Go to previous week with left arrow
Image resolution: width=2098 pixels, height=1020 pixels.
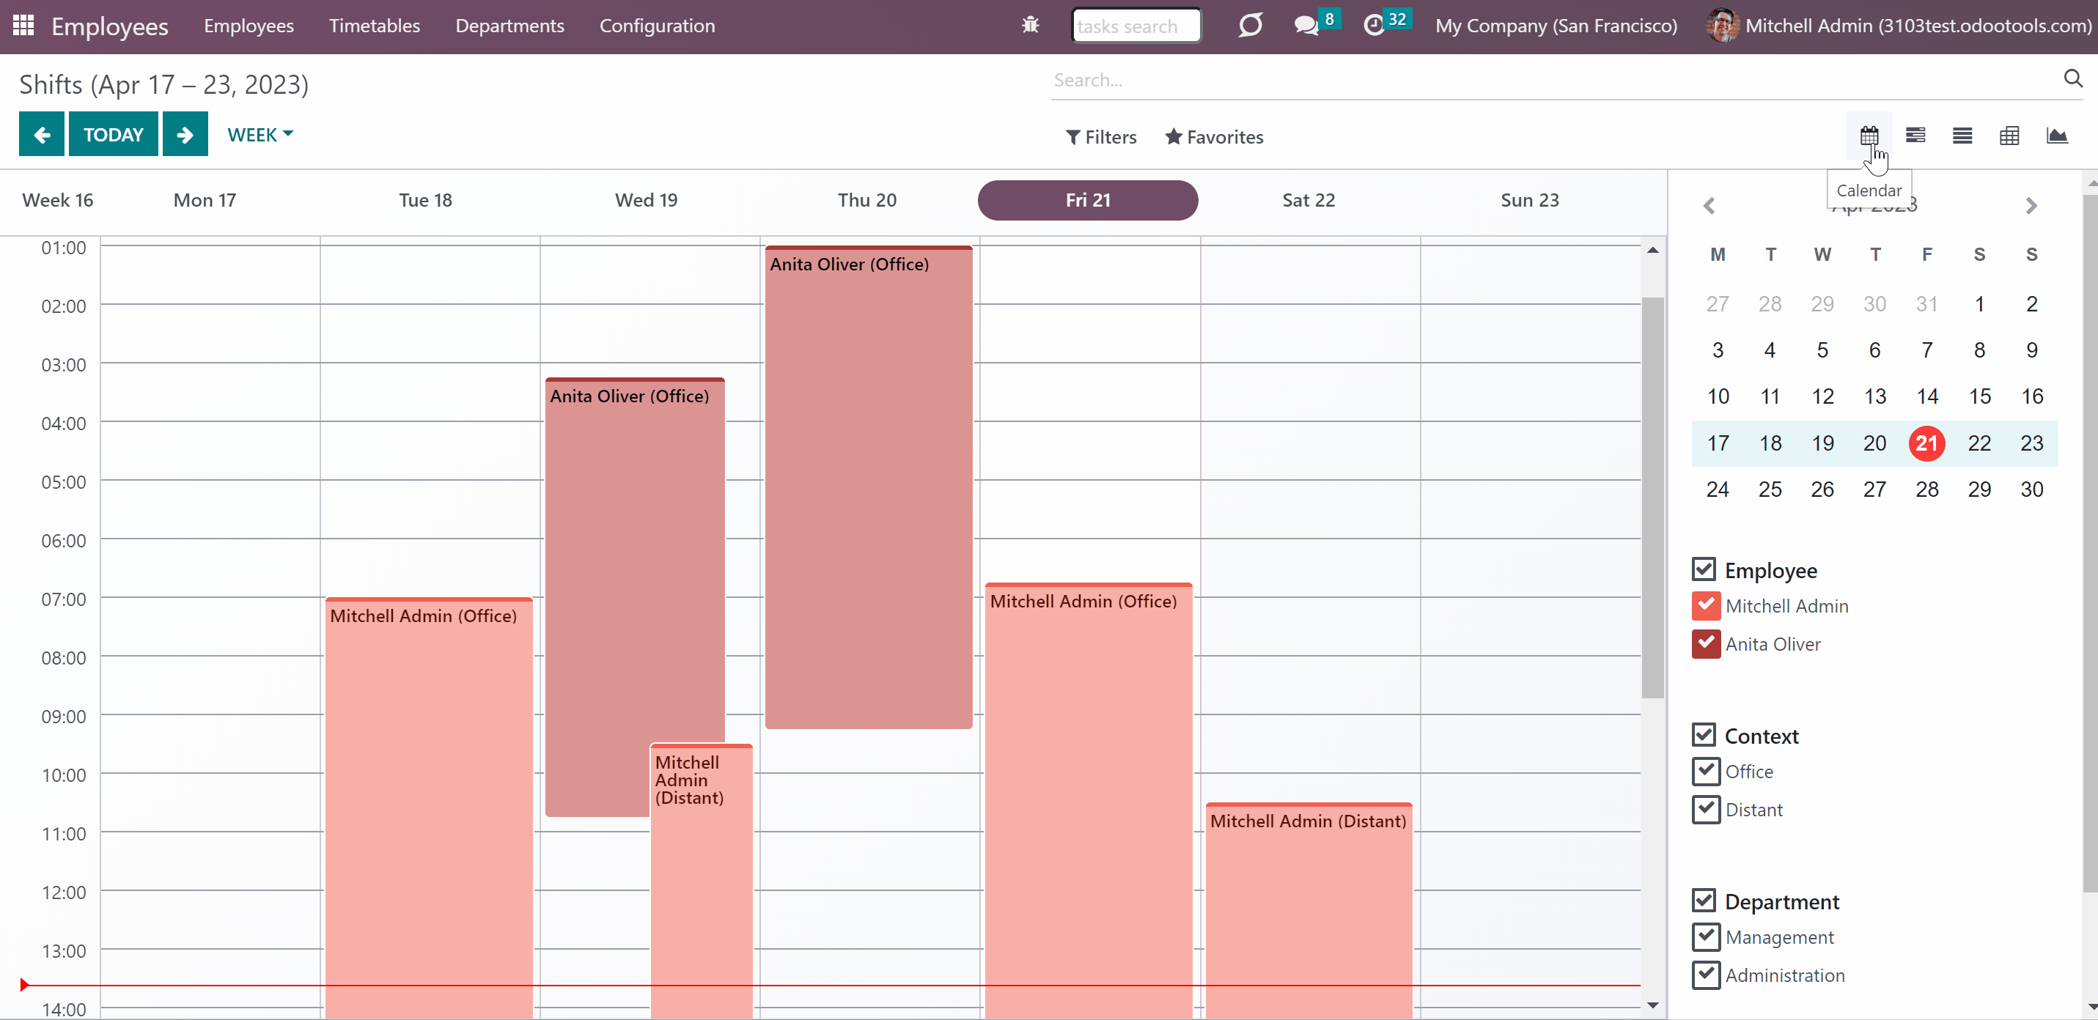(x=42, y=134)
